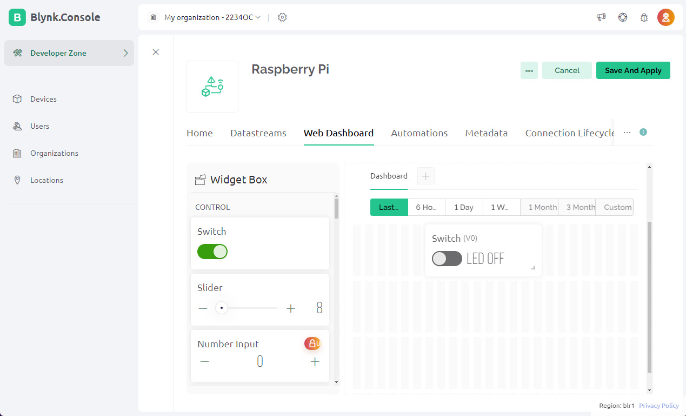Open announcements megaphone icon
Viewport: 686px width, 416px height.
click(x=601, y=17)
